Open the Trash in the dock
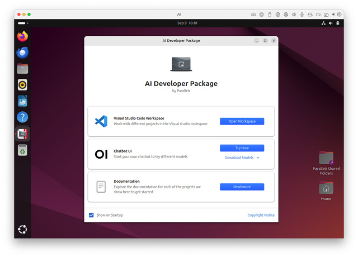The image size is (358, 257). pos(22,150)
